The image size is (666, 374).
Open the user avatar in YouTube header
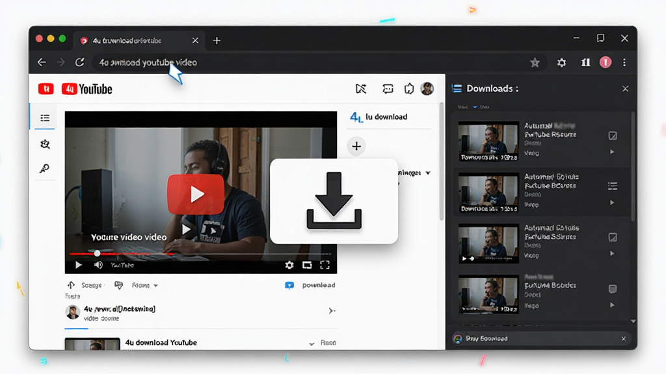pyautogui.click(x=427, y=88)
